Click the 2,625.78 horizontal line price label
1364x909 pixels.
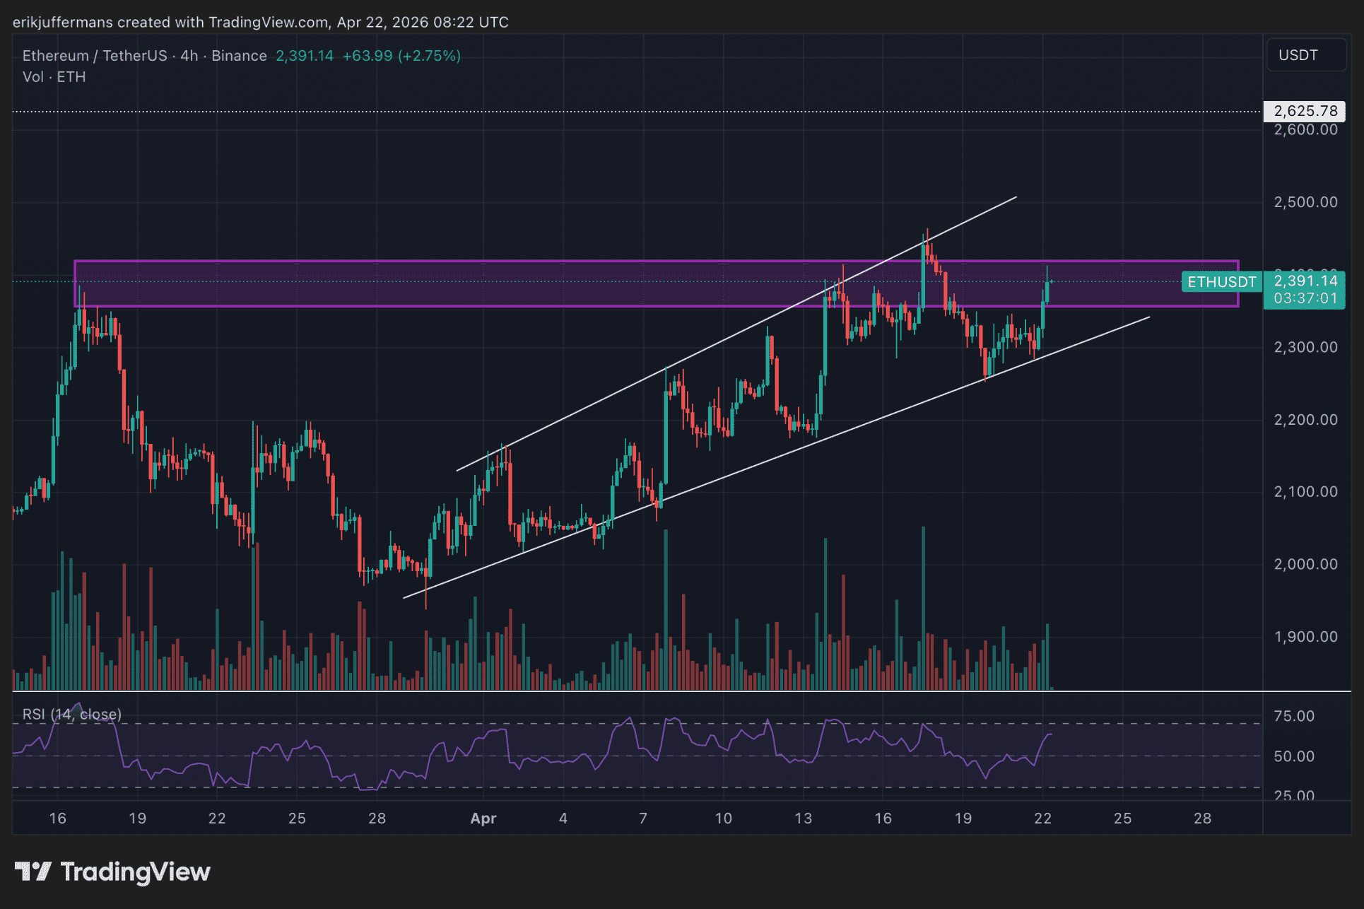1305,111
